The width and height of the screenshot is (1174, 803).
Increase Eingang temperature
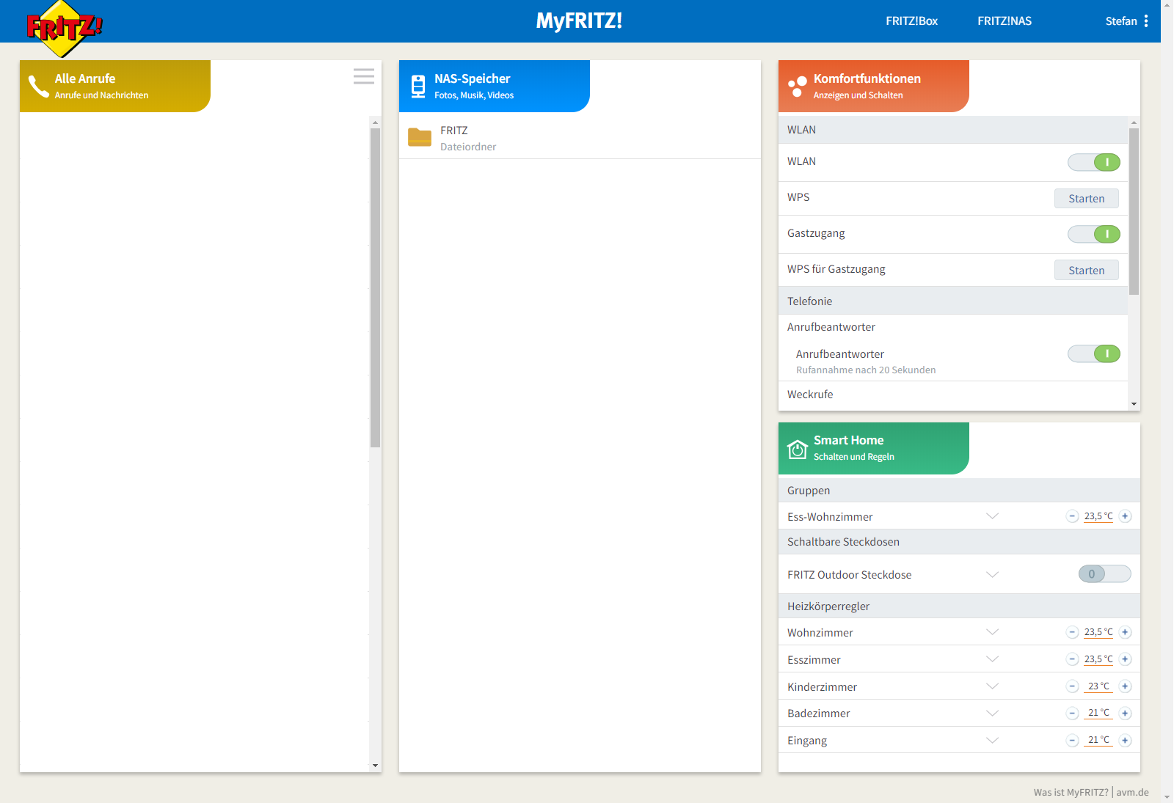tap(1126, 741)
